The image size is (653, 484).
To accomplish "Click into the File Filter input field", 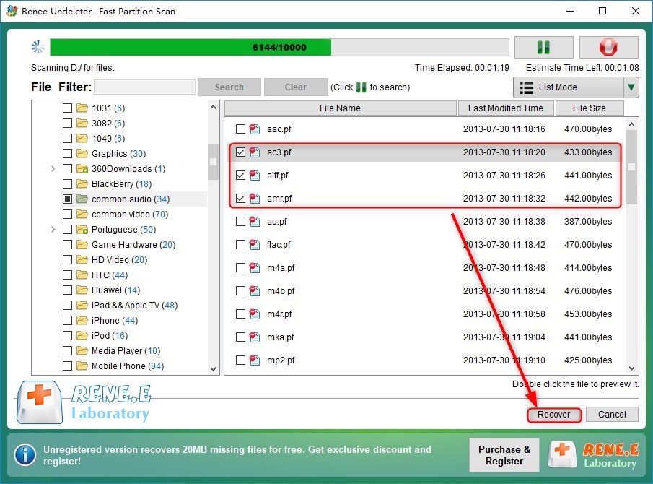I will click(145, 87).
